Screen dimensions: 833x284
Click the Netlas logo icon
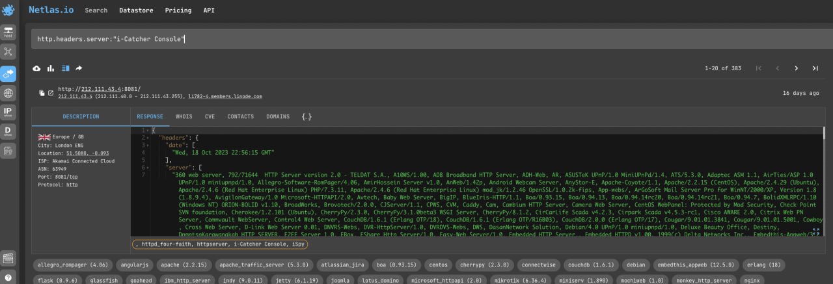[x=8, y=10]
